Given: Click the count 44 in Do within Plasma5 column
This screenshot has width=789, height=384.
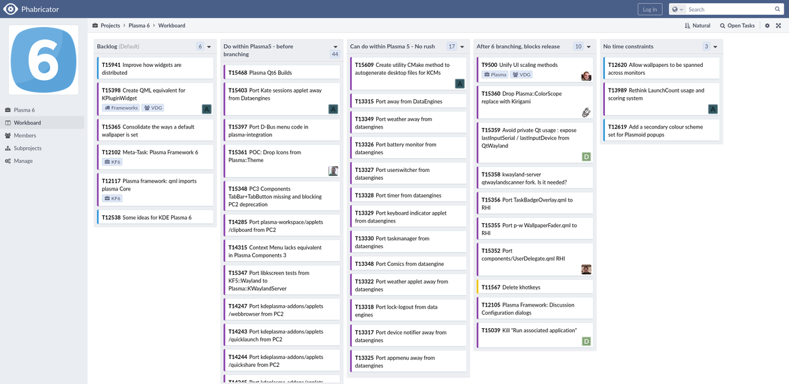Looking at the screenshot, I should click(x=335, y=54).
